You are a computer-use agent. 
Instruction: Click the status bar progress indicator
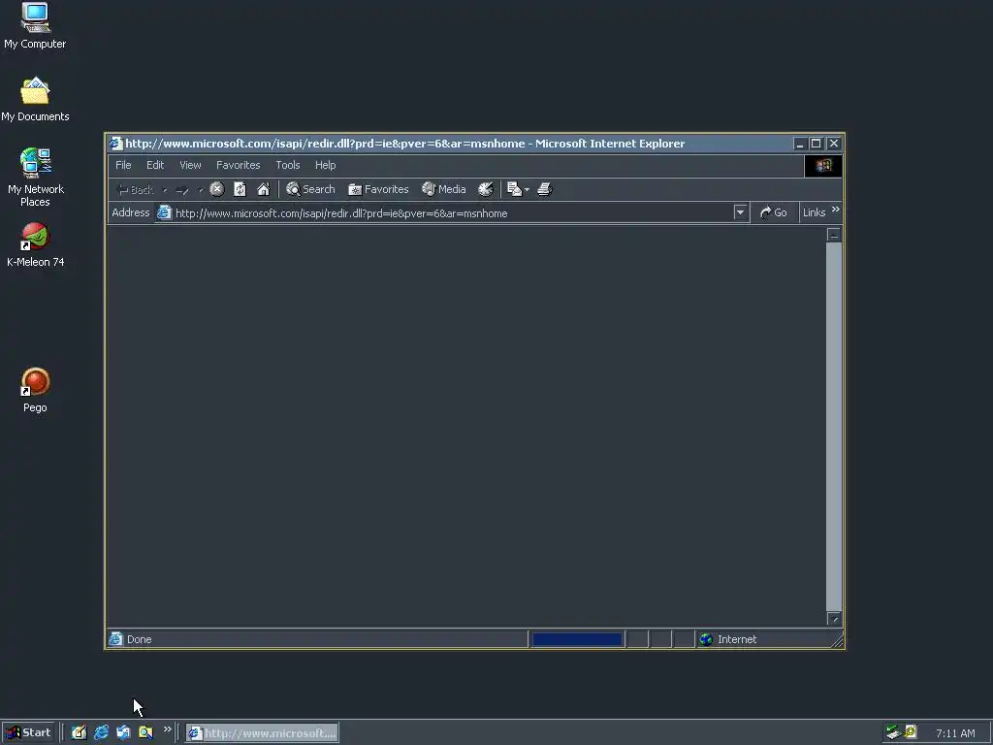[577, 639]
